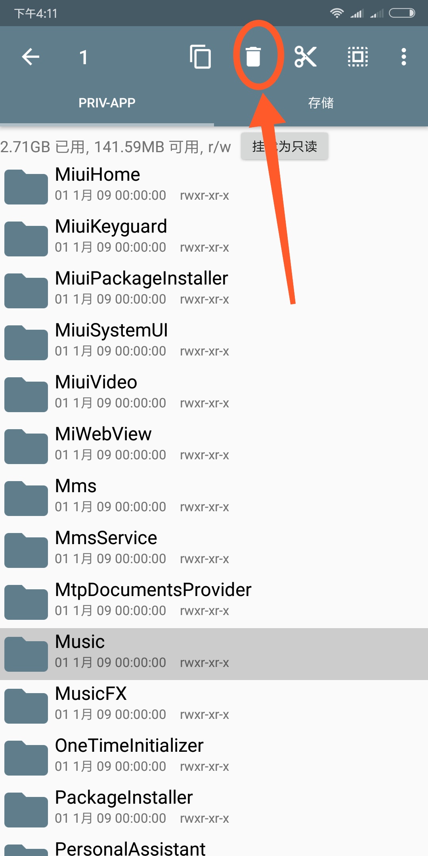Tap the copy icon in toolbar

(x=200, y=57)
